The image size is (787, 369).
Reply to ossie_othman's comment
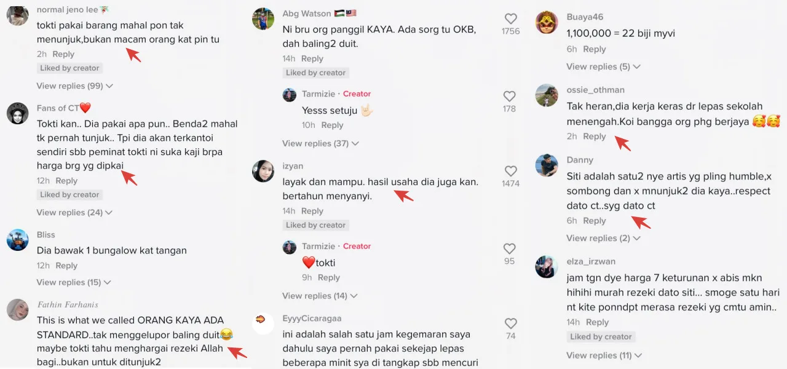coord(595,137)
